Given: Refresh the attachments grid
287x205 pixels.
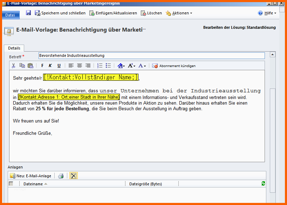Looking at the screenshot, I should coord(263,184).
